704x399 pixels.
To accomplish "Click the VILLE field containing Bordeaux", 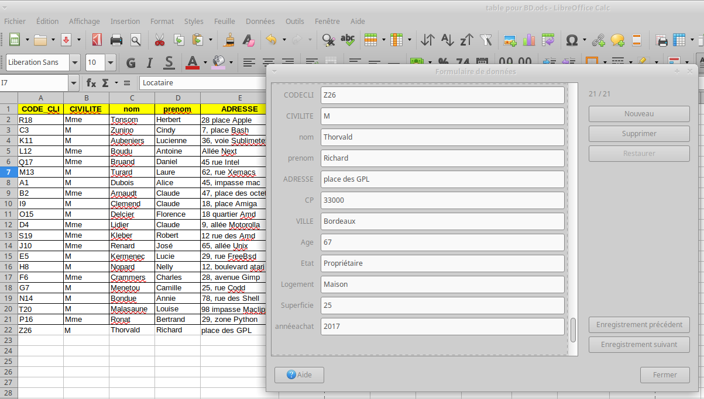I will (x=442, y=221).
